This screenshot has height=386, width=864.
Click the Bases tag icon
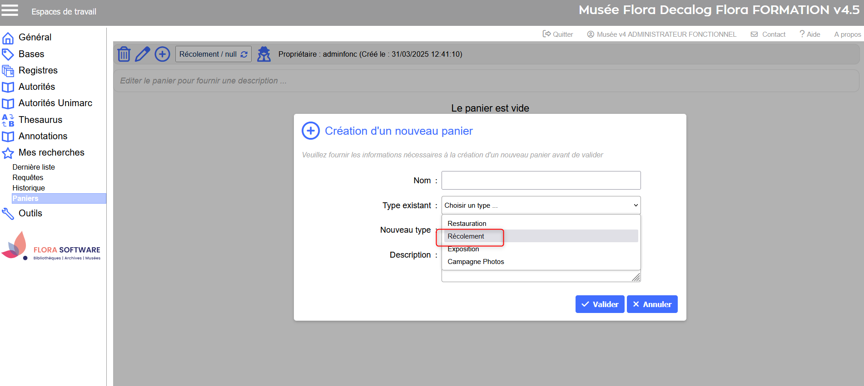[8, 54]
